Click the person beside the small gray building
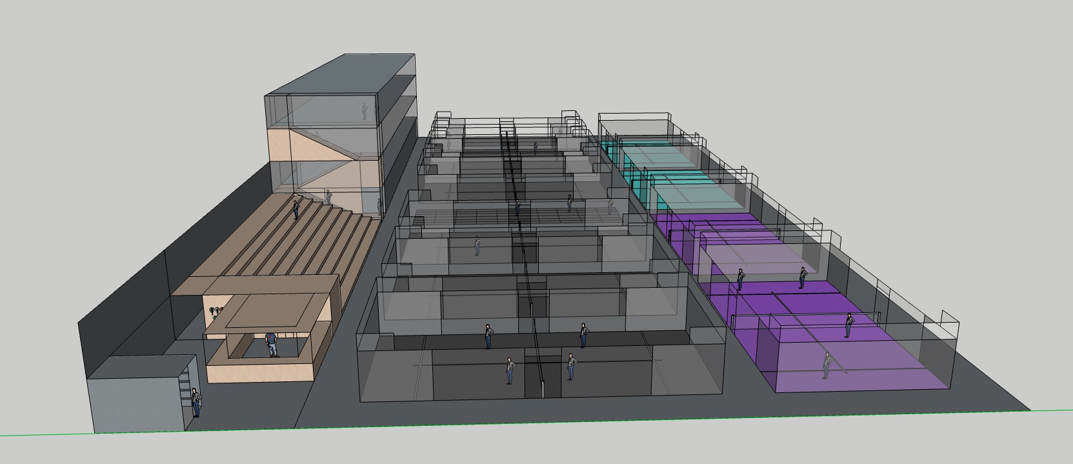The image size is (1073, 464). (196, 402)
